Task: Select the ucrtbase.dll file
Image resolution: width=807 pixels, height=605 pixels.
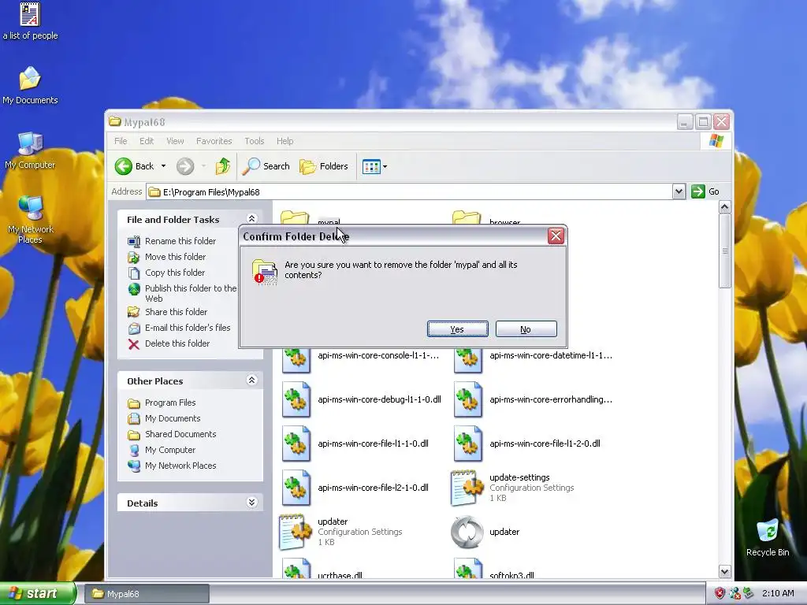Action: pyautogui.click(x=322, y=570)
